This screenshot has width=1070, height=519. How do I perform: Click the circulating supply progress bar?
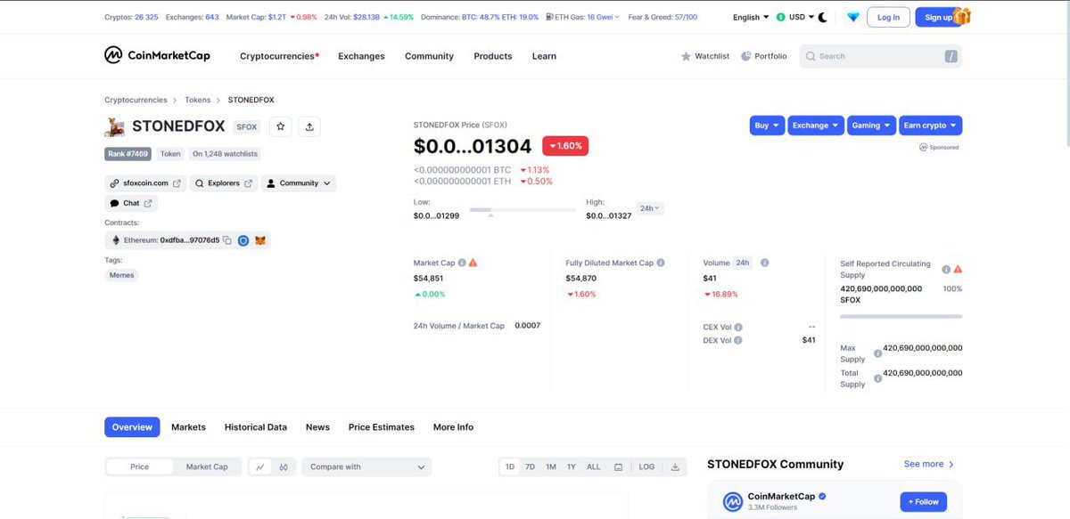tap(901, 316)
